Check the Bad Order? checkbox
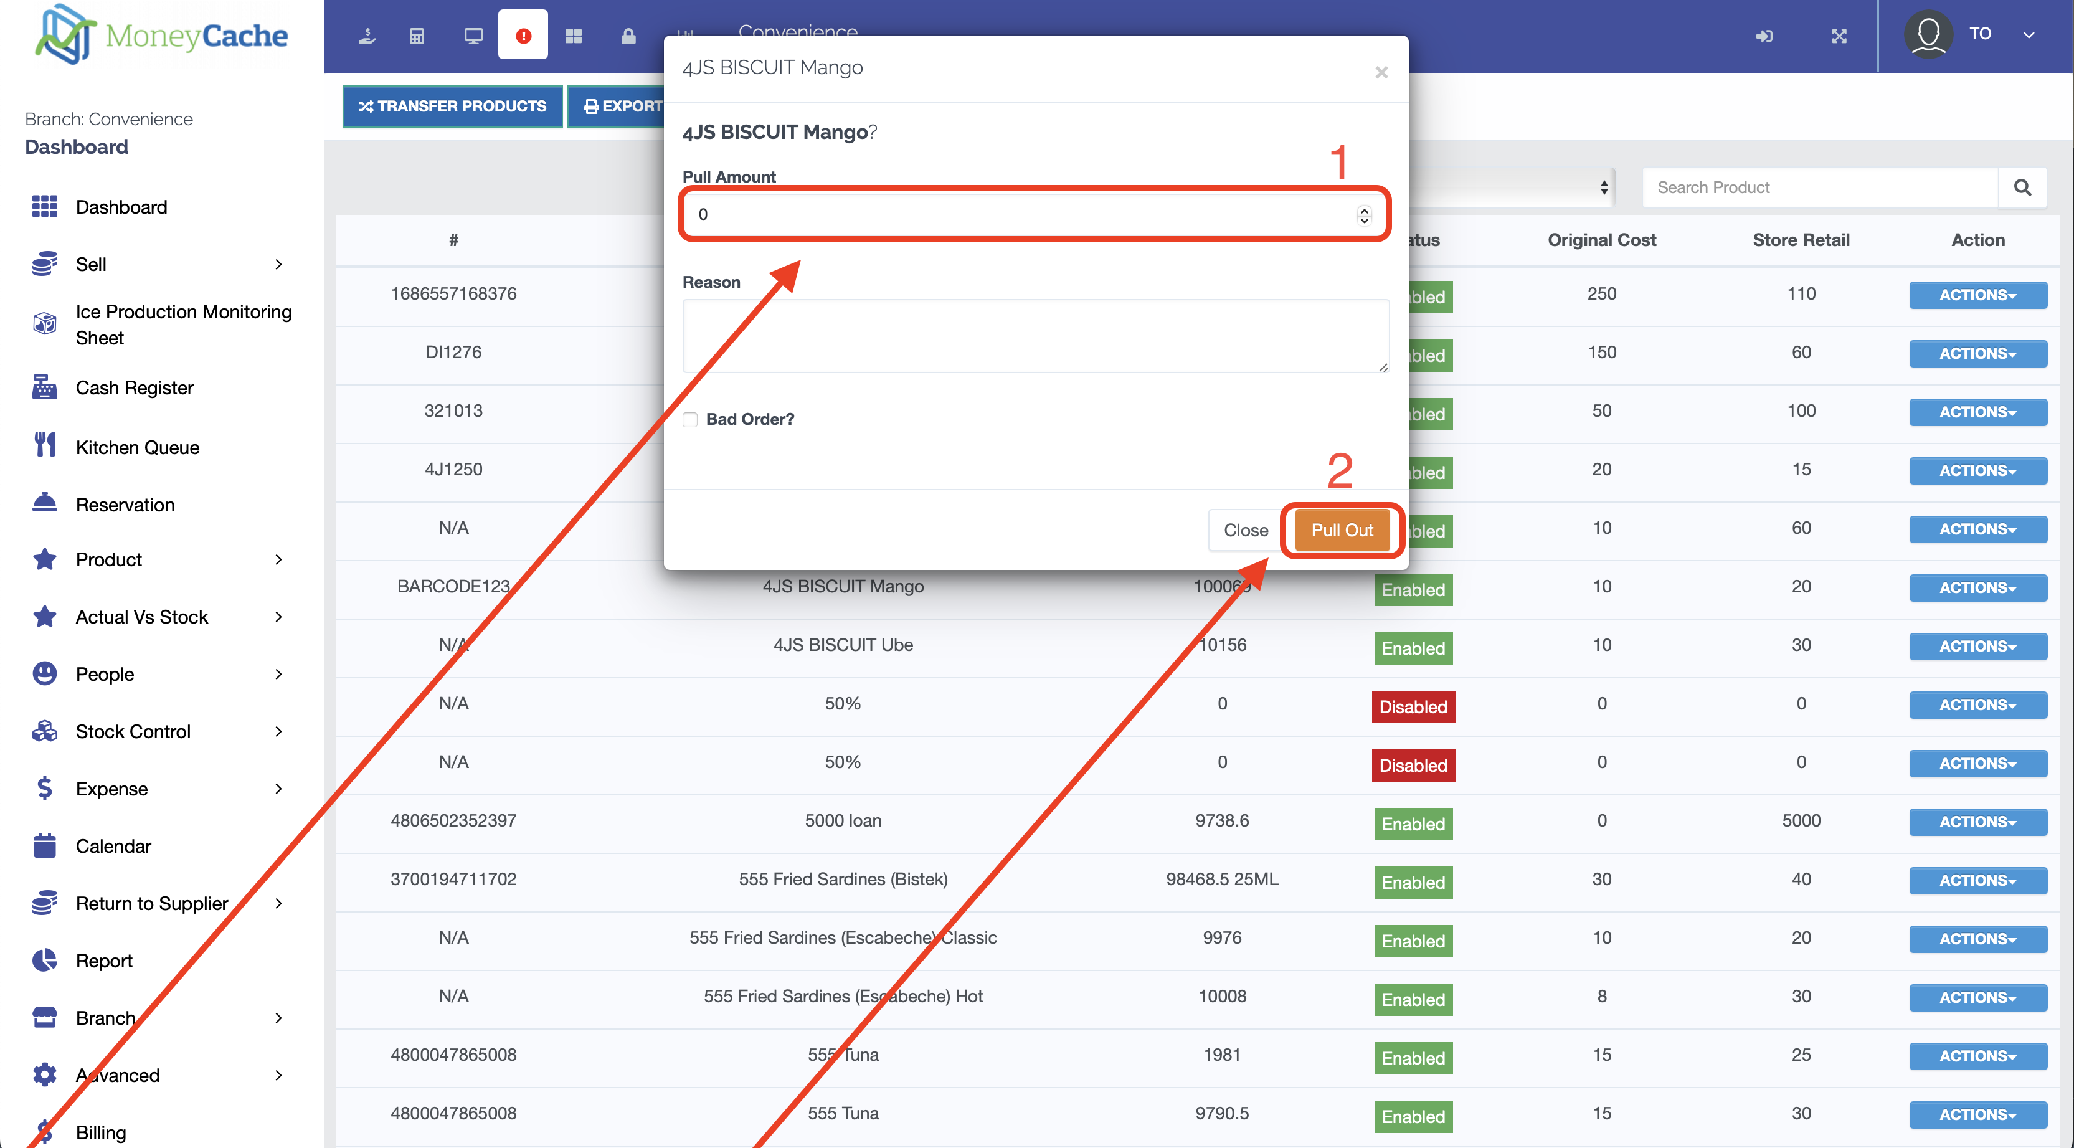Screen dimensions: 2074x1148 [x=690, y=419]
